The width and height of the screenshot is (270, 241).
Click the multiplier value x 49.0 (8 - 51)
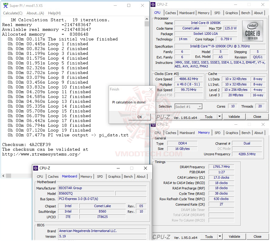coord(189,85)
